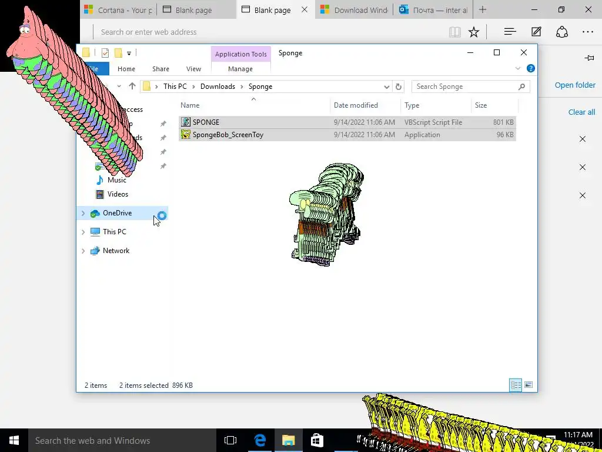Refresh the Sponge folder view

pyautogui.click(x=399, y=87)
